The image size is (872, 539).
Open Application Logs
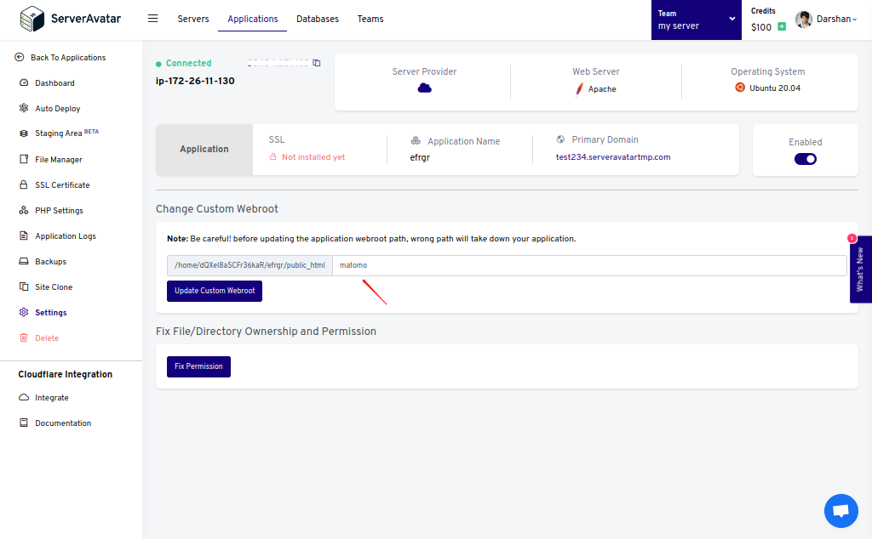pyautogui.click(x=65, y=236)
